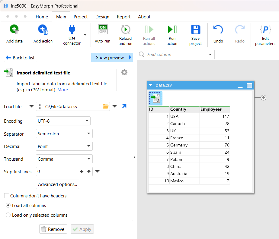279x239 pixels.
Task: Toggle the Auto-run ON/OFF switch
Action: coord(103,30)
